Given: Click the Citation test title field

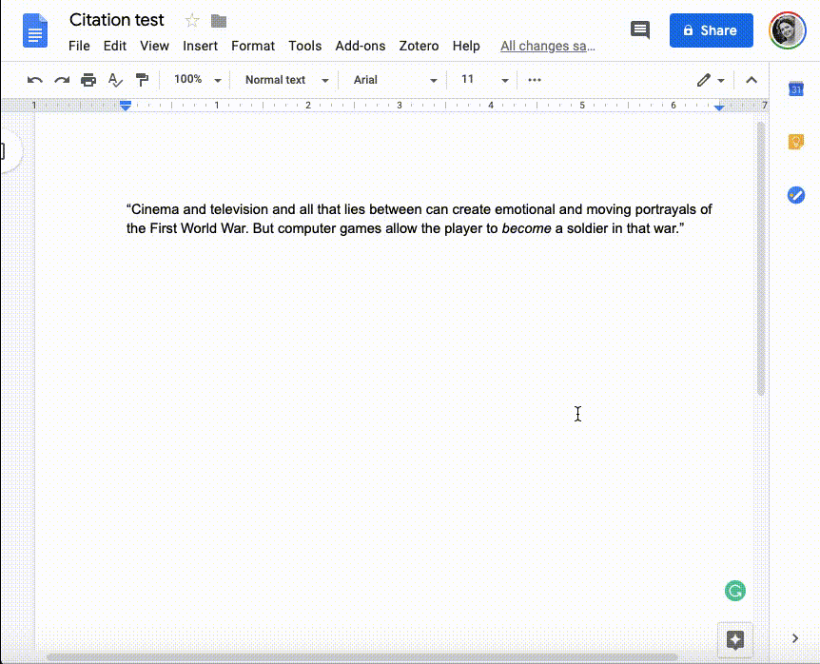Looking at the screenshot, I should pyautogui.click(x=117, y=20).
